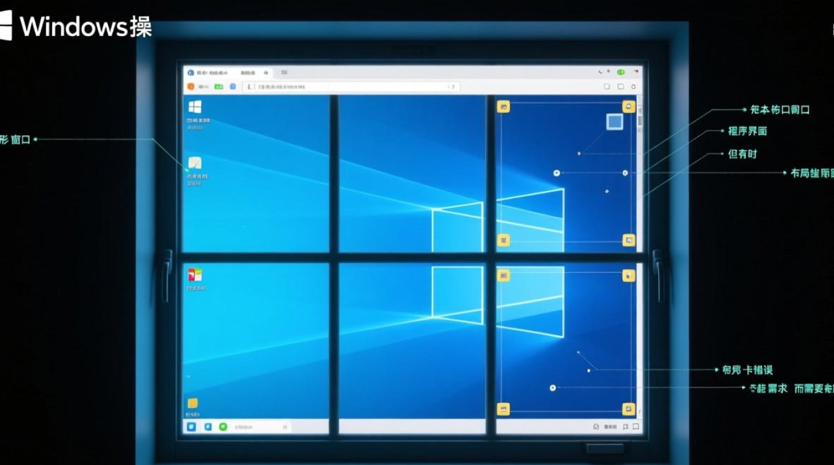Click the yellow handle at upper panel's top-left
The height and width of the screenshot is (465, 834).
pos(504,107)
